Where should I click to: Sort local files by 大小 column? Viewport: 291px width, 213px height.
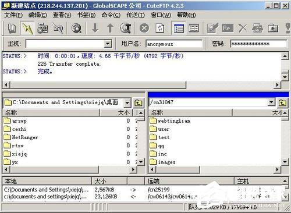(x=116, y=112)
